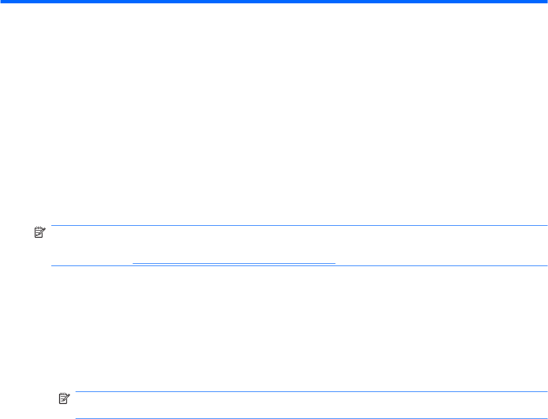
Task: Click the blue rule below the second note
Action: pos(309,418)
